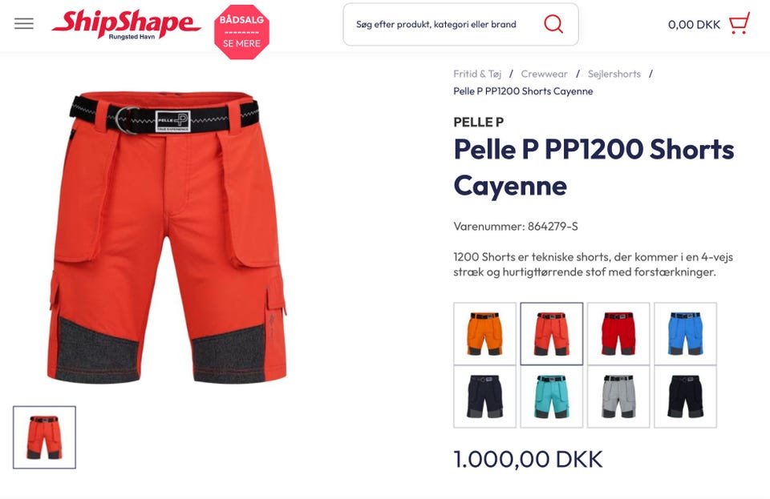The height and width of the screenshot is (499, 770).
Task: View the 0,00 DKK cart total
Action: [x=694, y=25]
